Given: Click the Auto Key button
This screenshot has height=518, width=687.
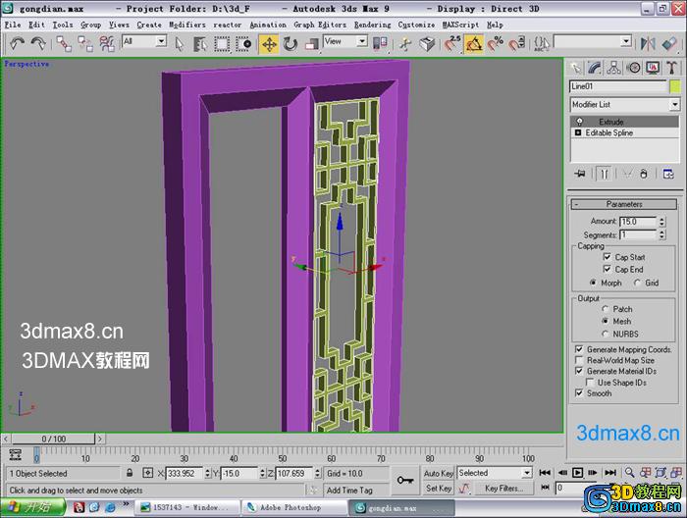Looking at the screenshot, I should tap(438, 473).
